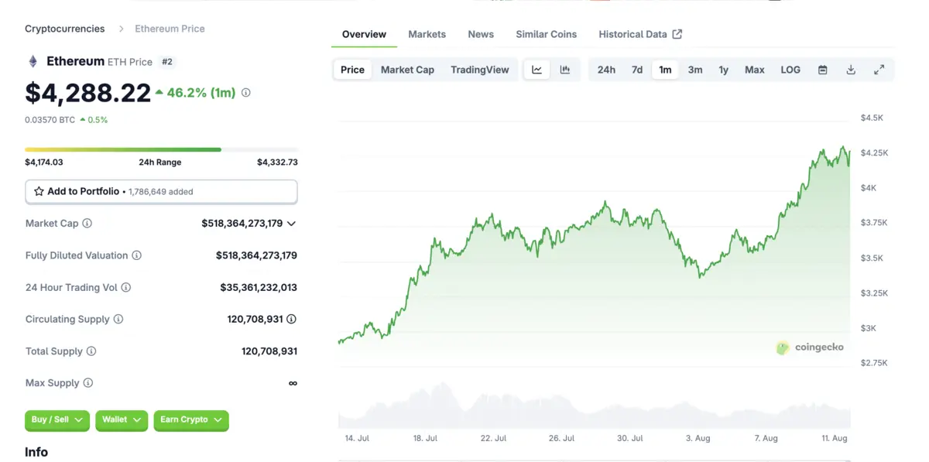This screenshot has height=462, width=929.
Task: Switch chart to Market Cap mode
Action: (x=407, y=69)
